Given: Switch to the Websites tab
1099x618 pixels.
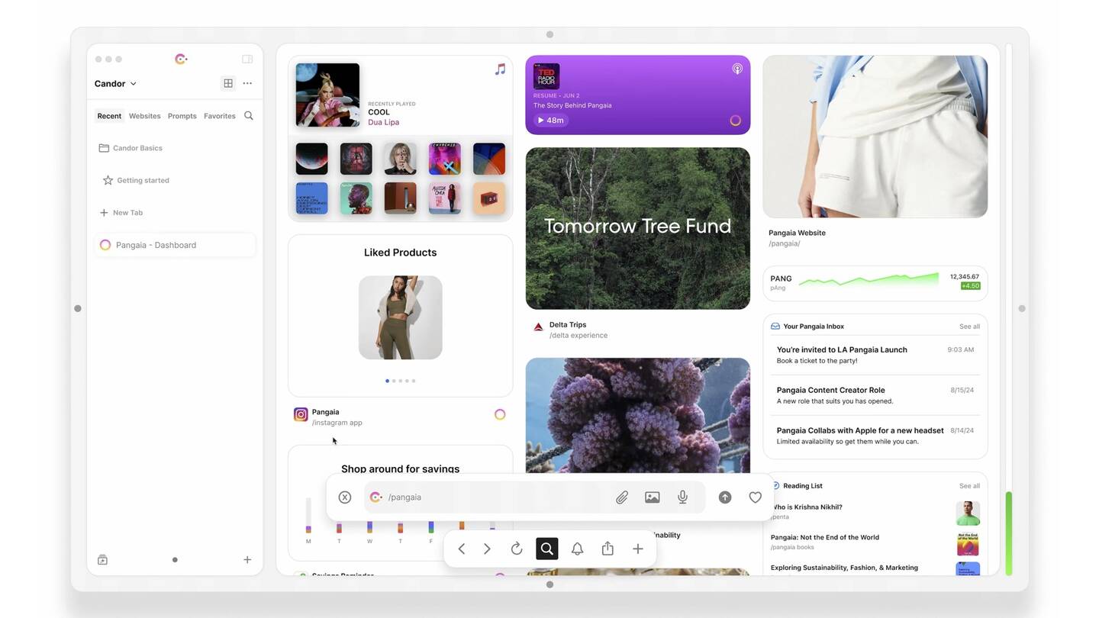Looking at the screenshot, I should point(144,116).
